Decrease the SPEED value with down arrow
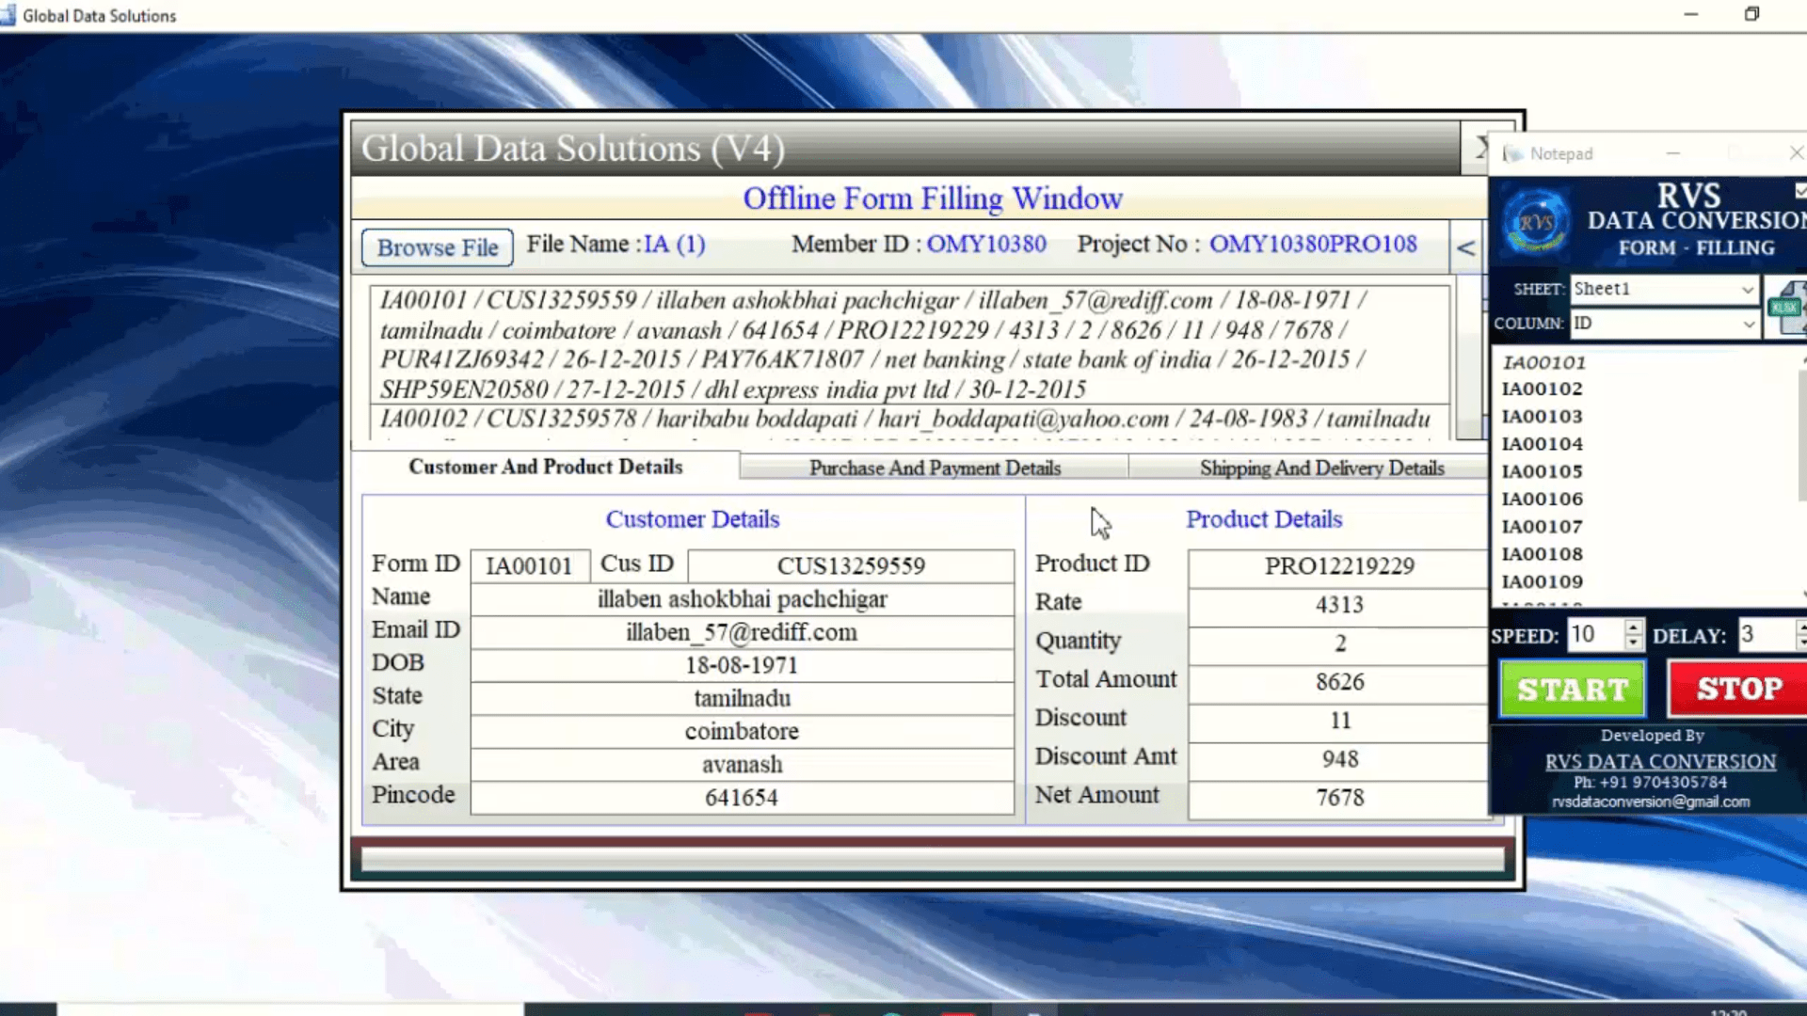 (1634, 643)
